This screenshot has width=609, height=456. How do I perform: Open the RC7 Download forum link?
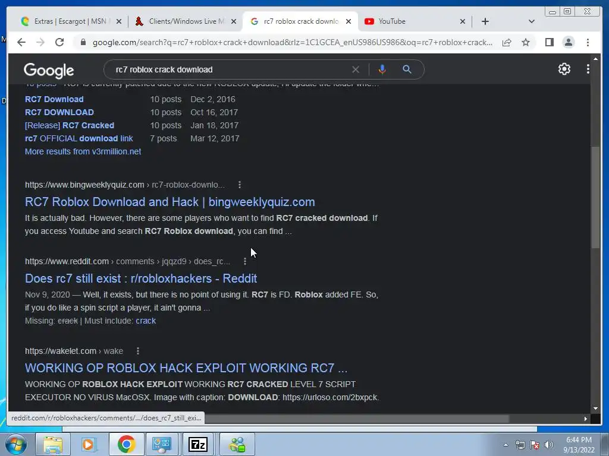point(54,99)
